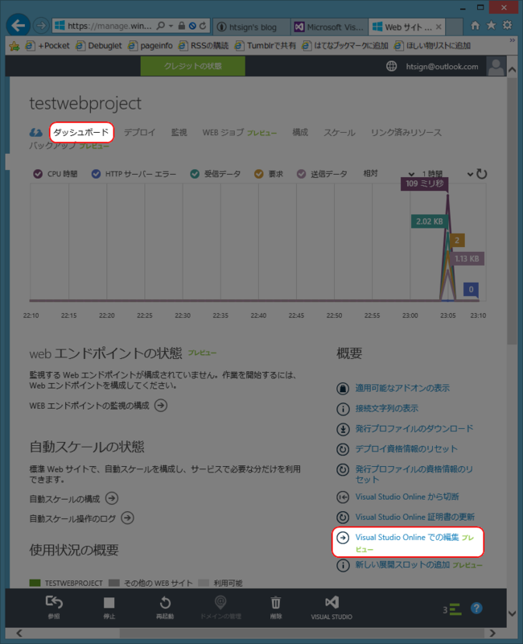523x644 pixels.
Task: Click Visual Studio Online から切断 link
Action: pyautogui.click(x=407, y=497)
